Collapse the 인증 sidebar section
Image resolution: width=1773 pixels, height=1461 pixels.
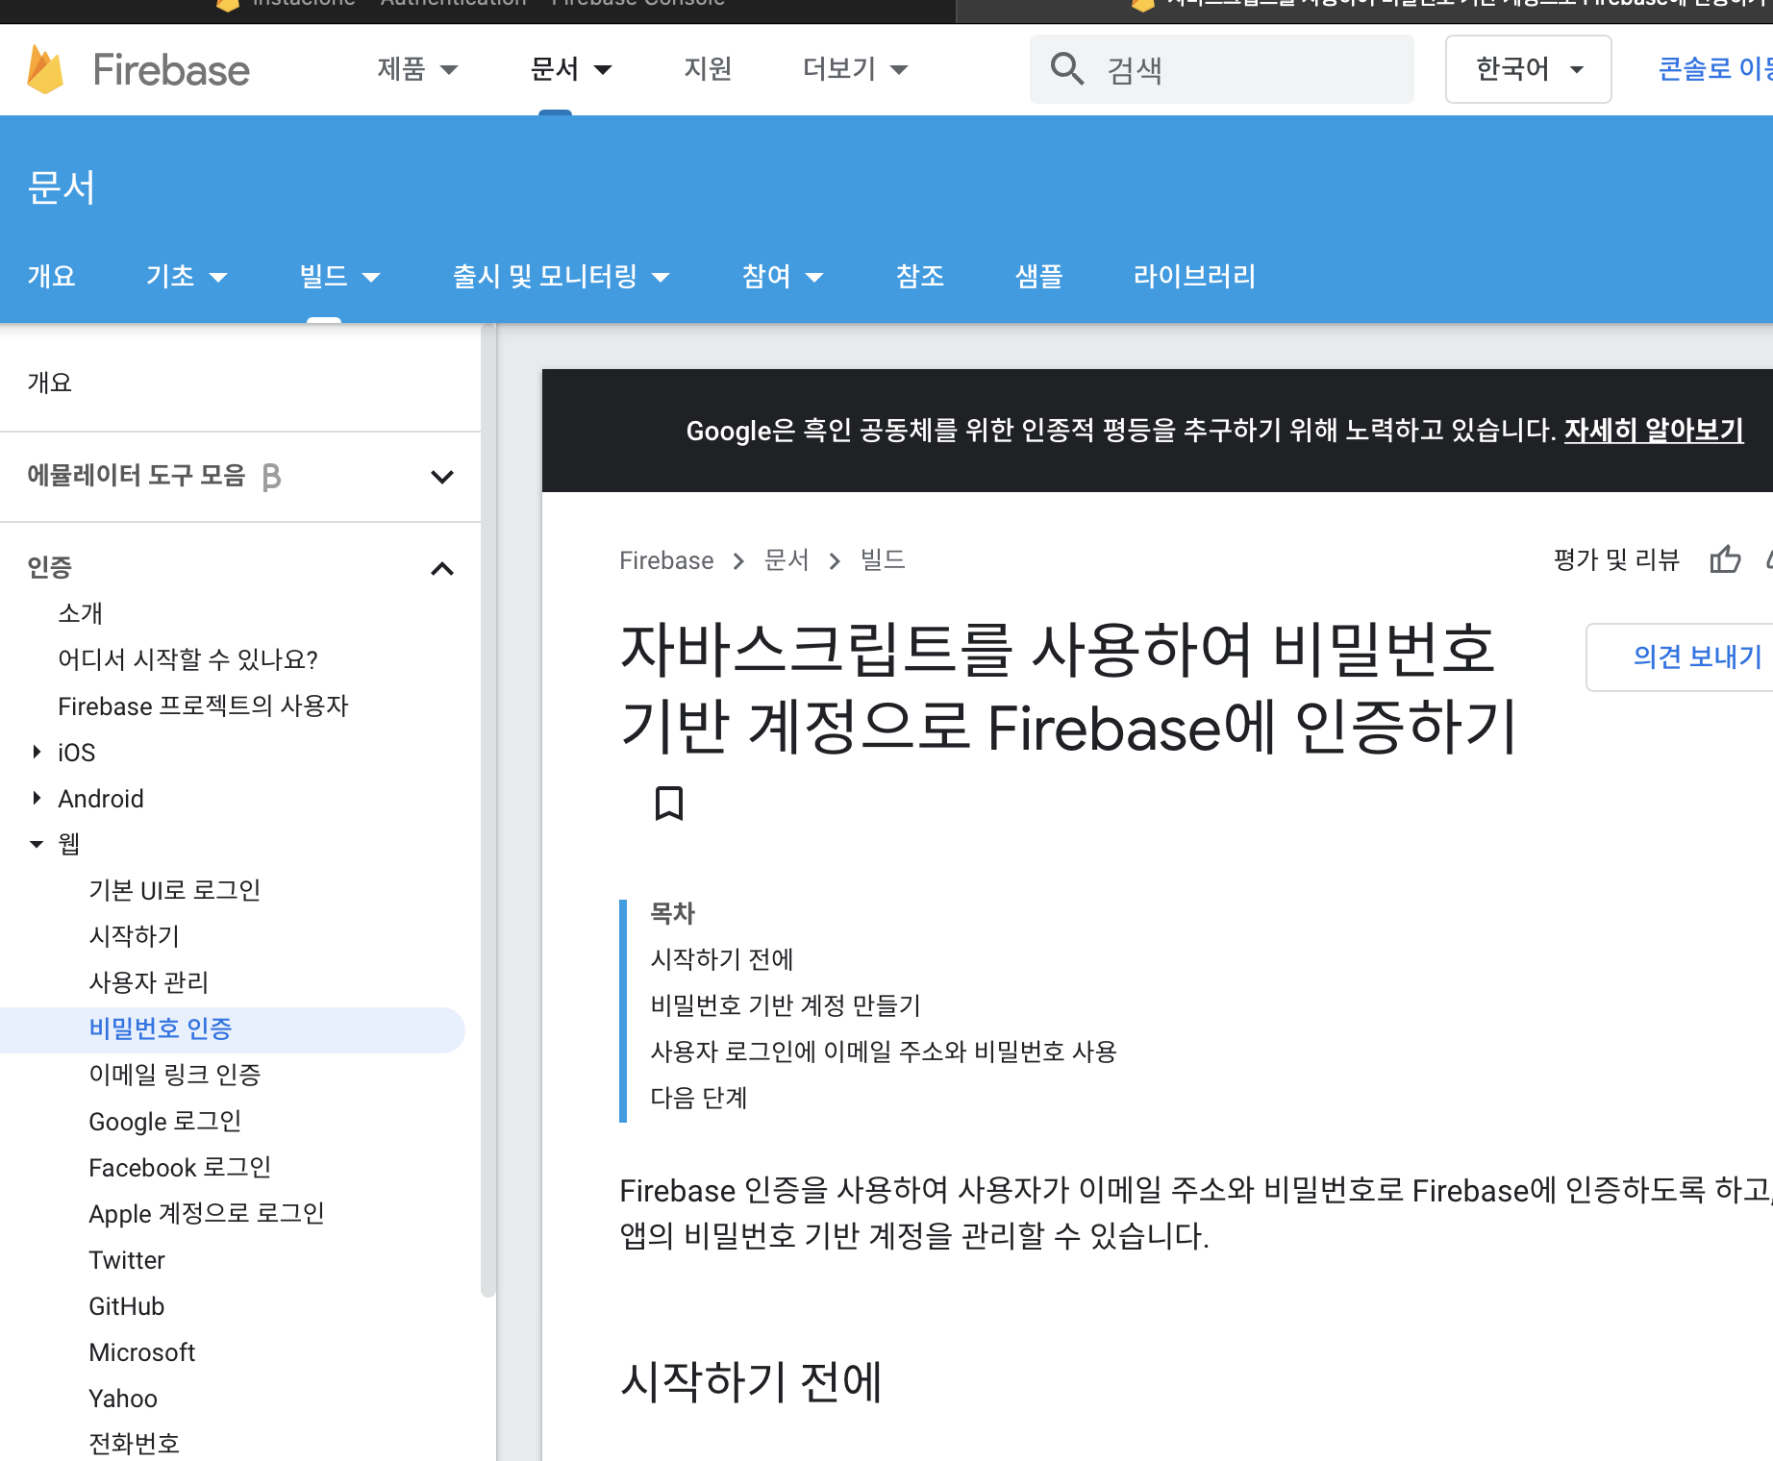442,569
